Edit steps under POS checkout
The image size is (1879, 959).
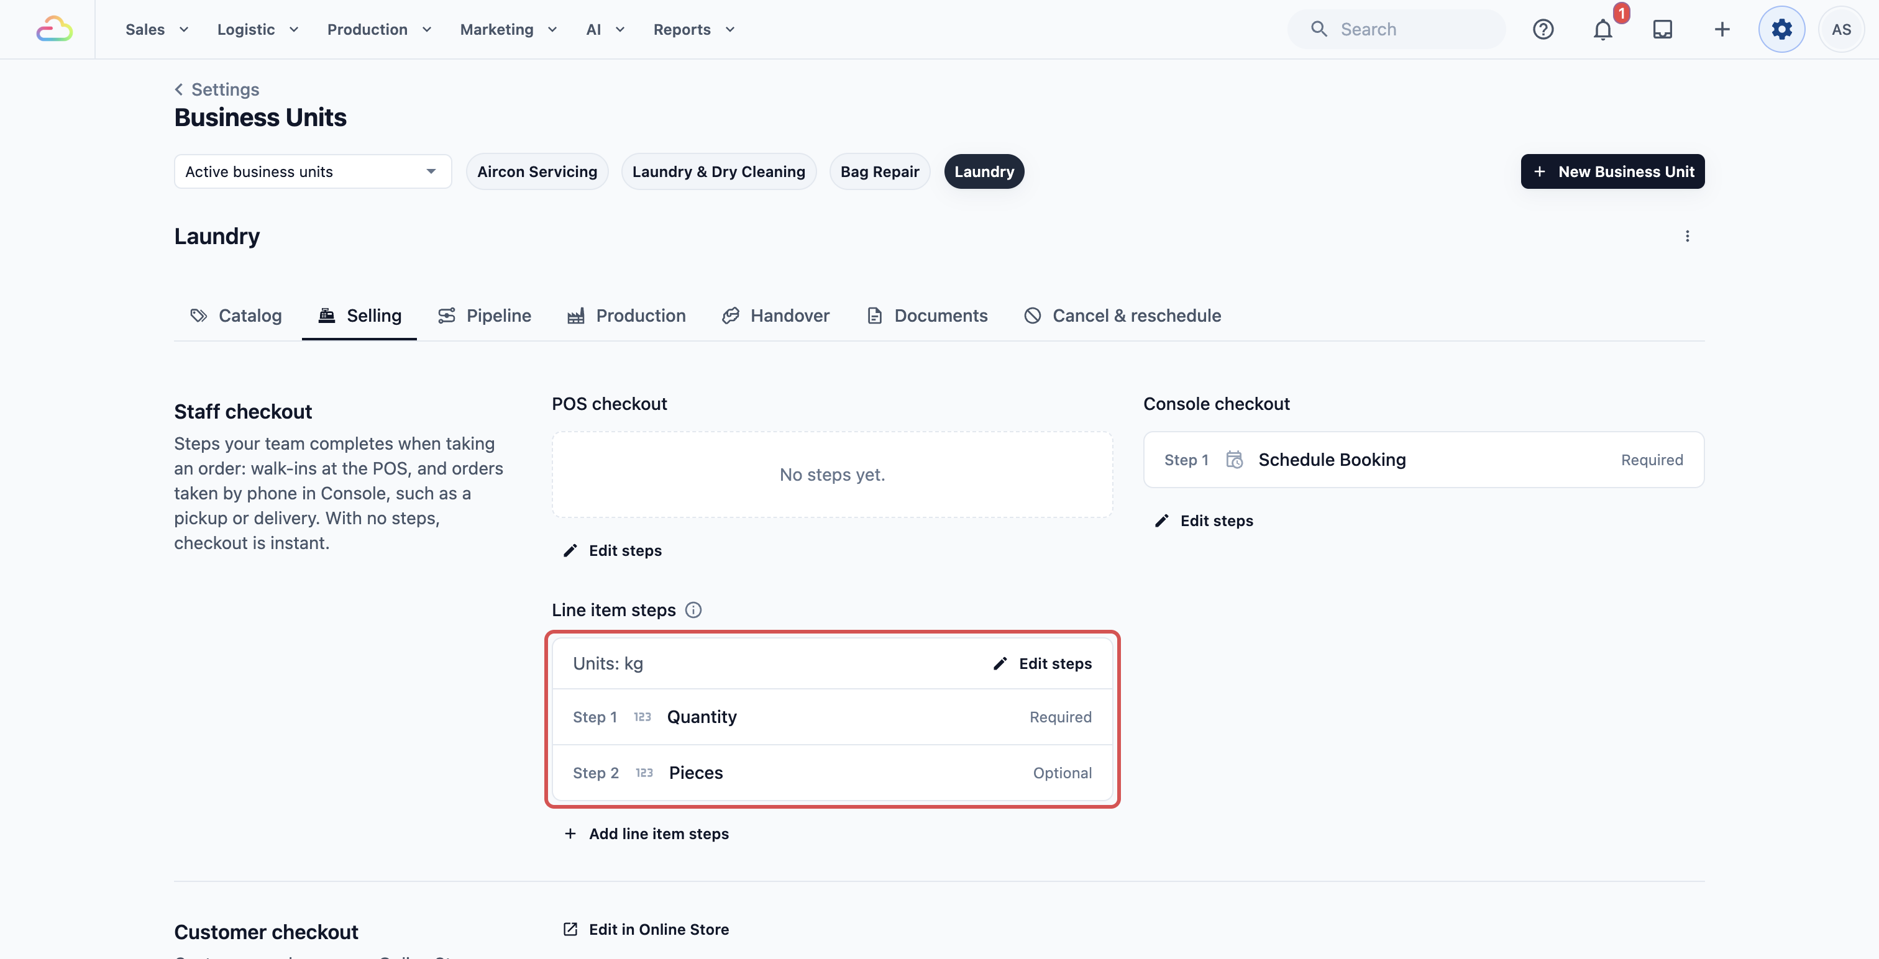pos(613,550)
